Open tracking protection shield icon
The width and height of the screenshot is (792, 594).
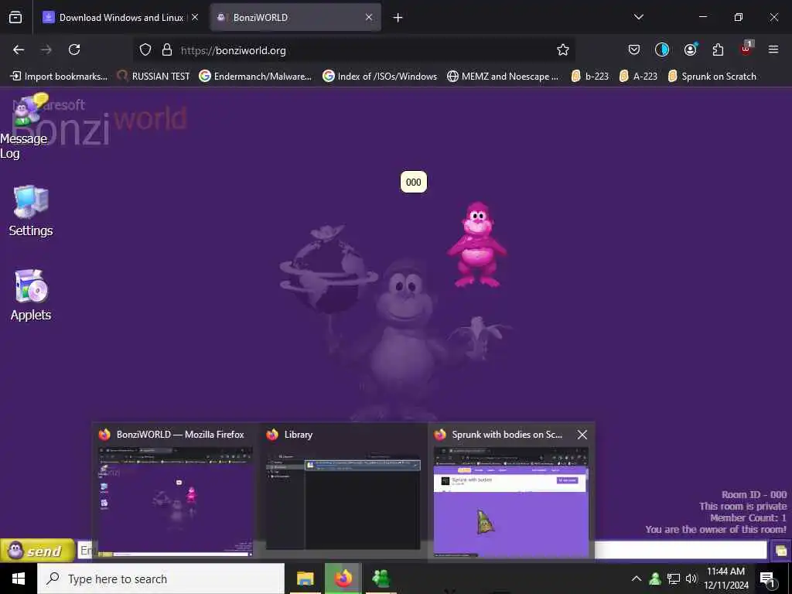[x=145, y=50]
